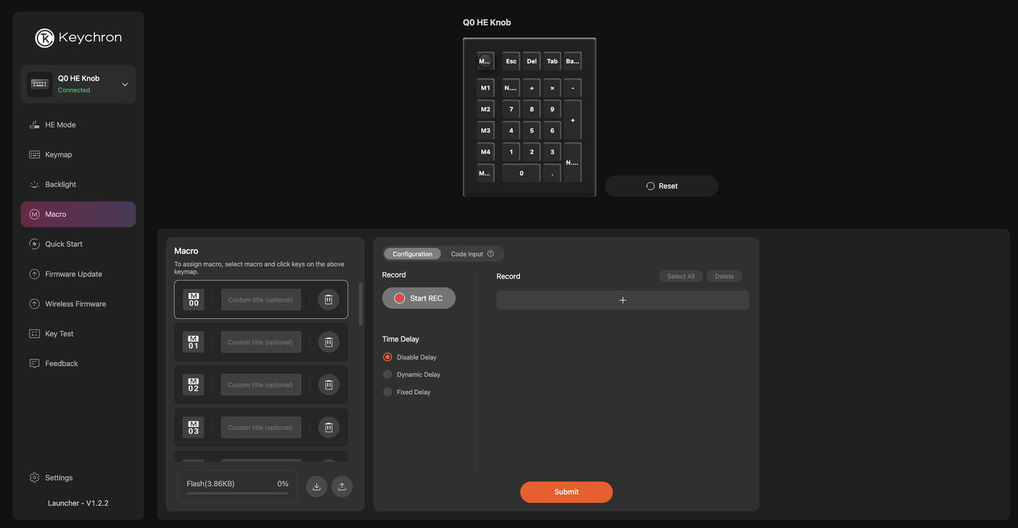Open the Backlight sidebar section
The width and height of the screenshot is (1018, 528).
point(60,185)
